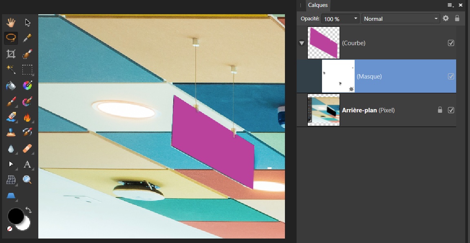Select the (Masque) layer name

click(369, 77)
